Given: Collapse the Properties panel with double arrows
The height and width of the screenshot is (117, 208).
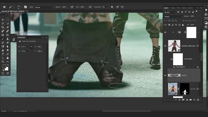Looking at the screenshot, I should point(43,37).
